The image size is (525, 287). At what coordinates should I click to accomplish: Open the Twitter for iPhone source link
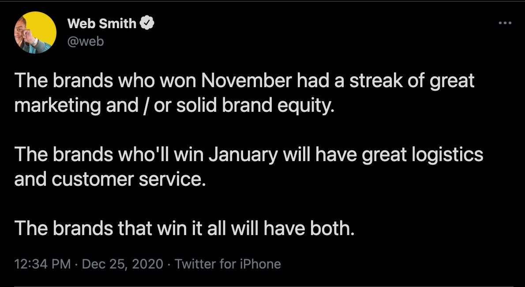pyautogui.click(x=228, y=264)
